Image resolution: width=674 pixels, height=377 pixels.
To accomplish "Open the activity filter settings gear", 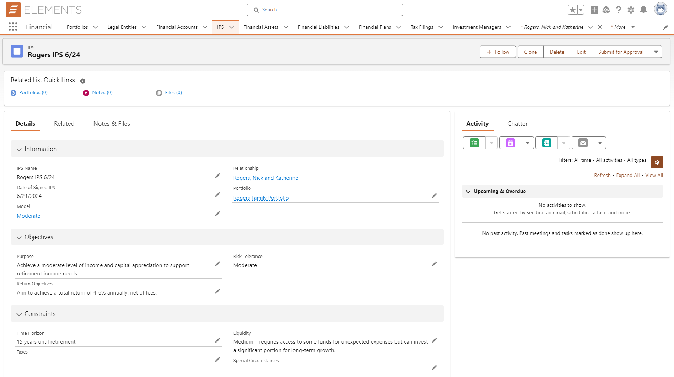I will point(657,162).
